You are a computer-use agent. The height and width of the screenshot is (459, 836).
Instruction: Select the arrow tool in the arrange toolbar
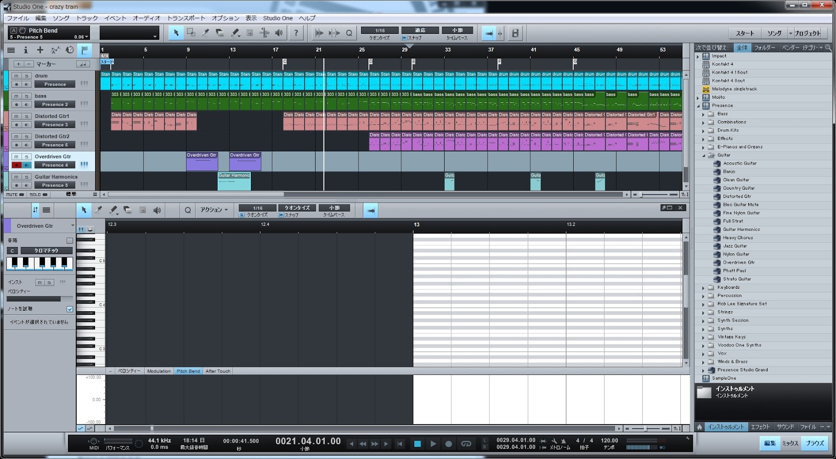point(176,33)
